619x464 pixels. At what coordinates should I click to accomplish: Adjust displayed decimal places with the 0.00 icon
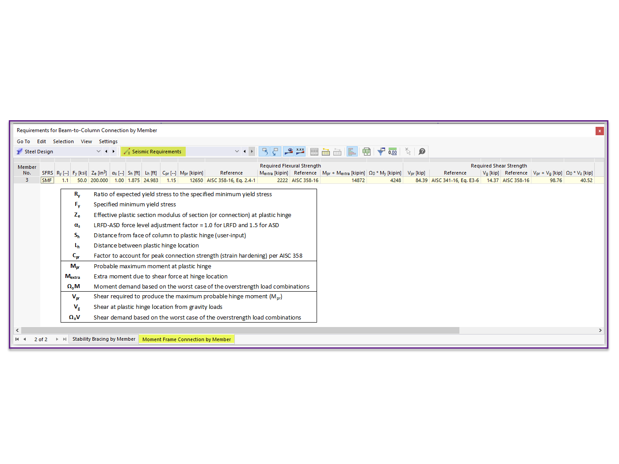(x=392, y=151)
